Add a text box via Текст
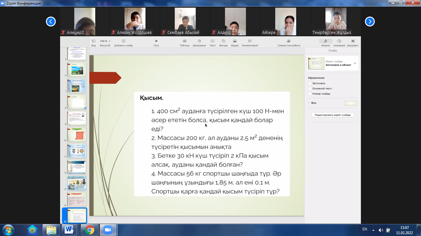The height and width of the screenshot is (236, 421). [212, 41]
